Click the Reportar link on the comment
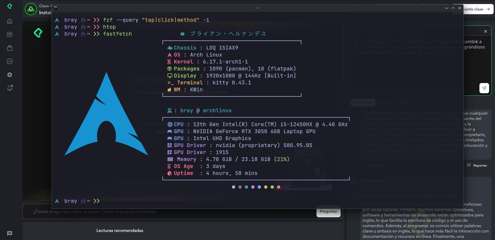Image resolution: width=495 pixels, height=240 pixels. [x=477, y=166]
